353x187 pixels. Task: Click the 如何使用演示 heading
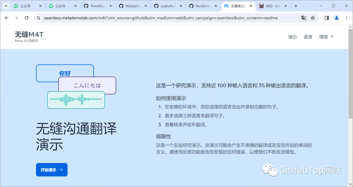click(x=171, y=98)
